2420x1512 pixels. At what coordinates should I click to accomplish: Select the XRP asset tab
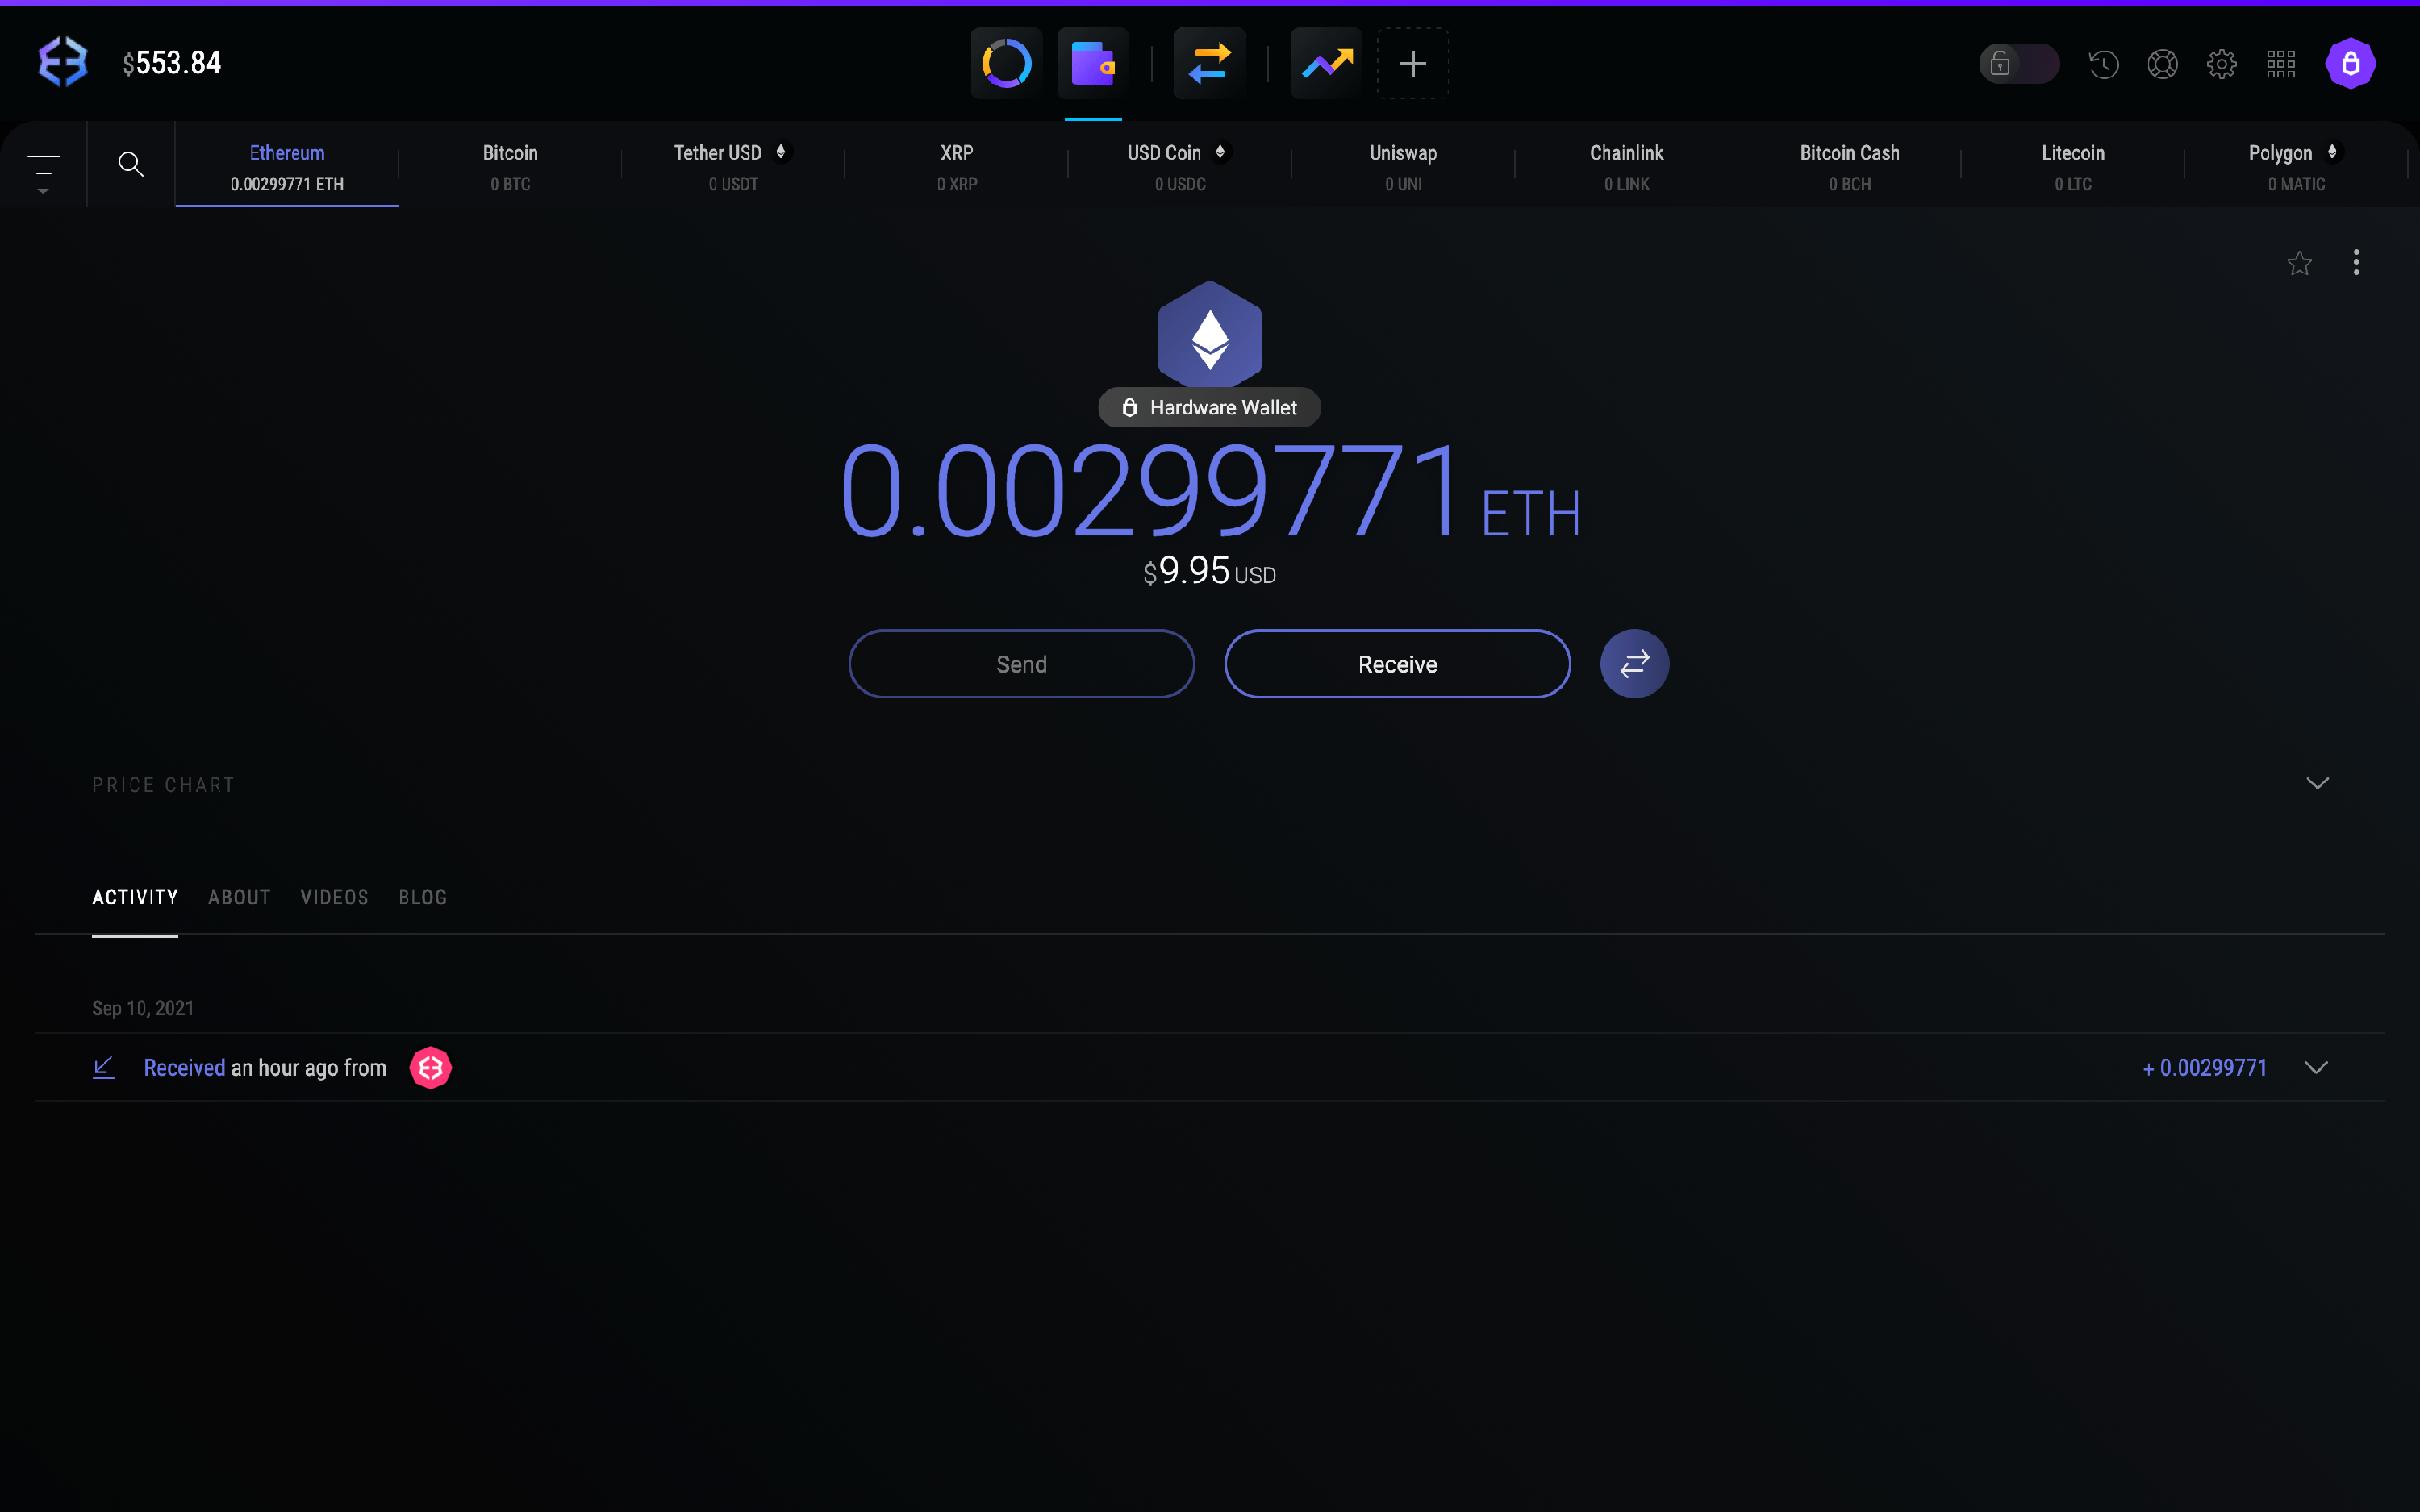coord(957,166)
